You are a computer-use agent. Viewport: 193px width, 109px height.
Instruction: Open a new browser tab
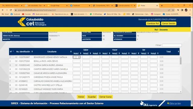pos(162,5)
